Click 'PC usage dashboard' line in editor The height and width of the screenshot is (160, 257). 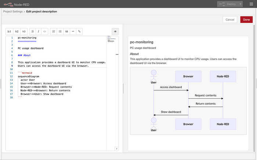click(30, 48)
